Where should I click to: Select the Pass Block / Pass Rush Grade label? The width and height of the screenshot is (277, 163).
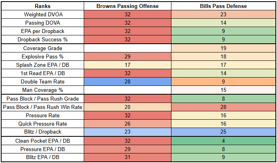(42, 99)
